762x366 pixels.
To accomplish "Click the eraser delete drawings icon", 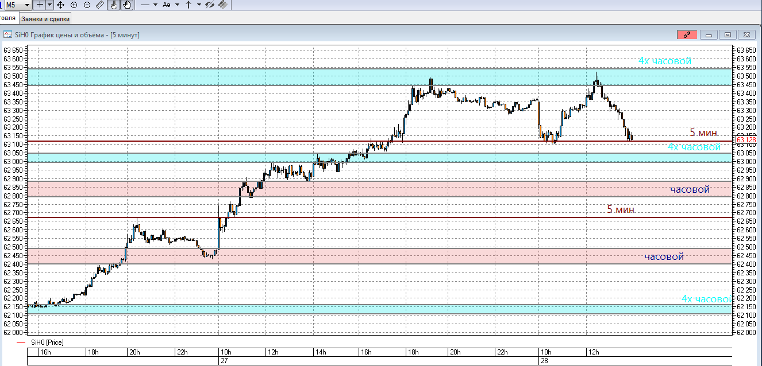I will tap(222, 5).
